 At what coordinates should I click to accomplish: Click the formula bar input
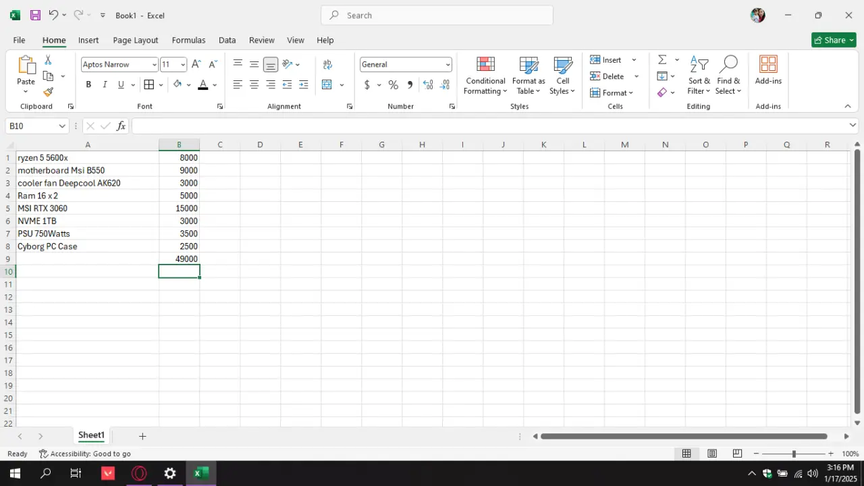point(495,126)
